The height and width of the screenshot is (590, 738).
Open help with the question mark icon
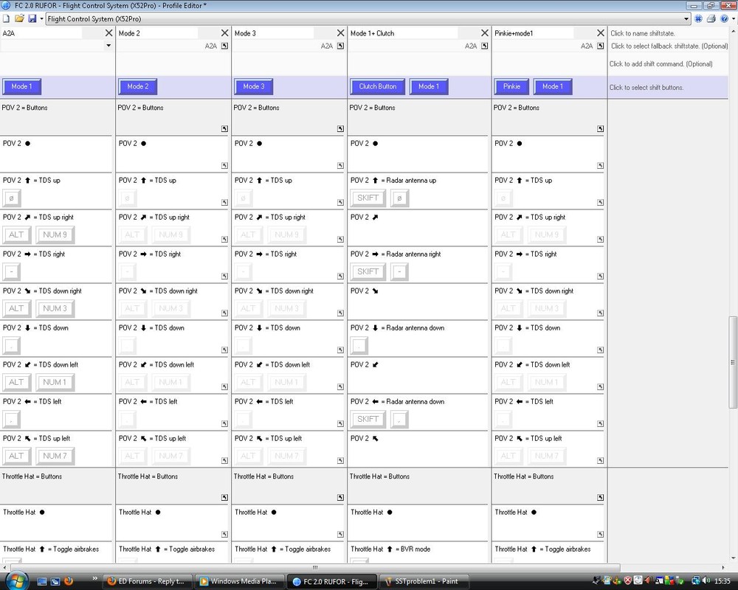point(724,19)
